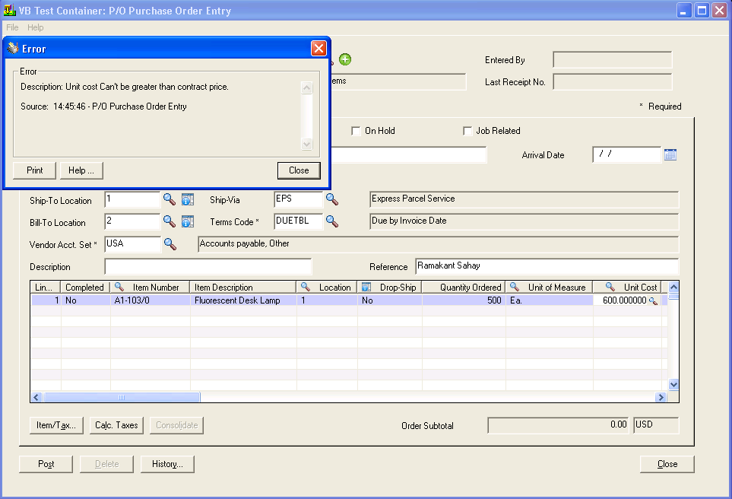Click the Print button in the Error dialog
The width and height of the screenshot is (732, 499).
coord(34,170)
